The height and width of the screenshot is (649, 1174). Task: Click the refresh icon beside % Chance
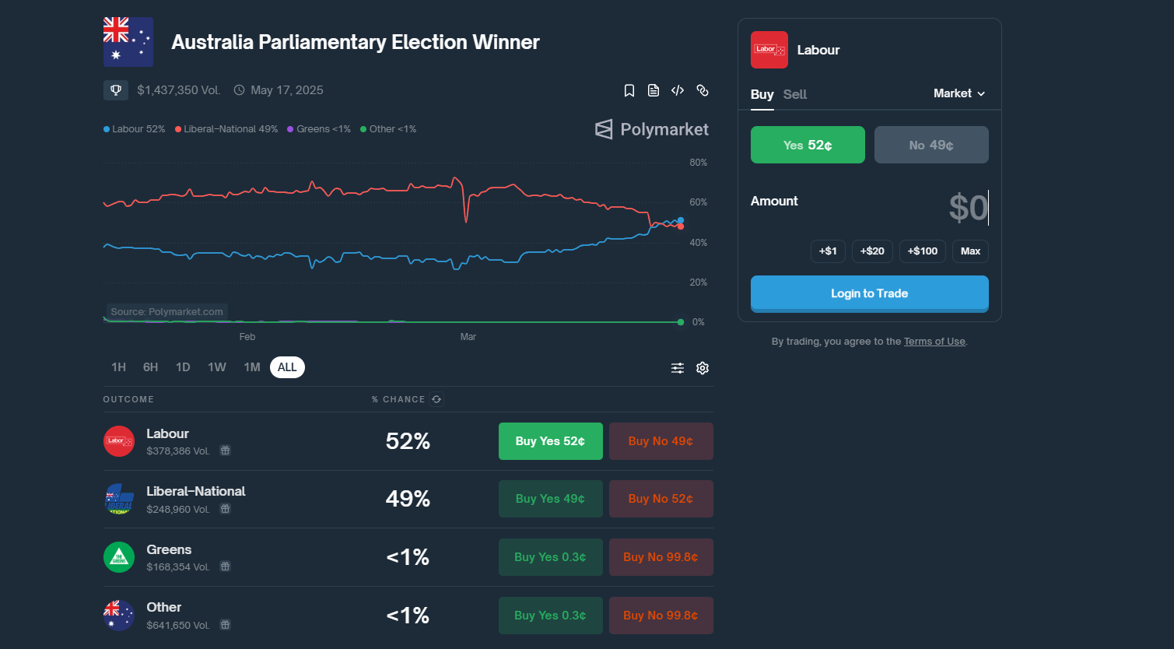pyautogui.click(x=436, y=399)
